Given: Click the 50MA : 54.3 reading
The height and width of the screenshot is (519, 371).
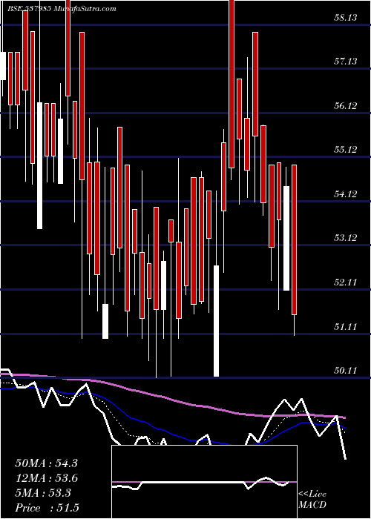Looking at the screenshot, I should [46, 463].
